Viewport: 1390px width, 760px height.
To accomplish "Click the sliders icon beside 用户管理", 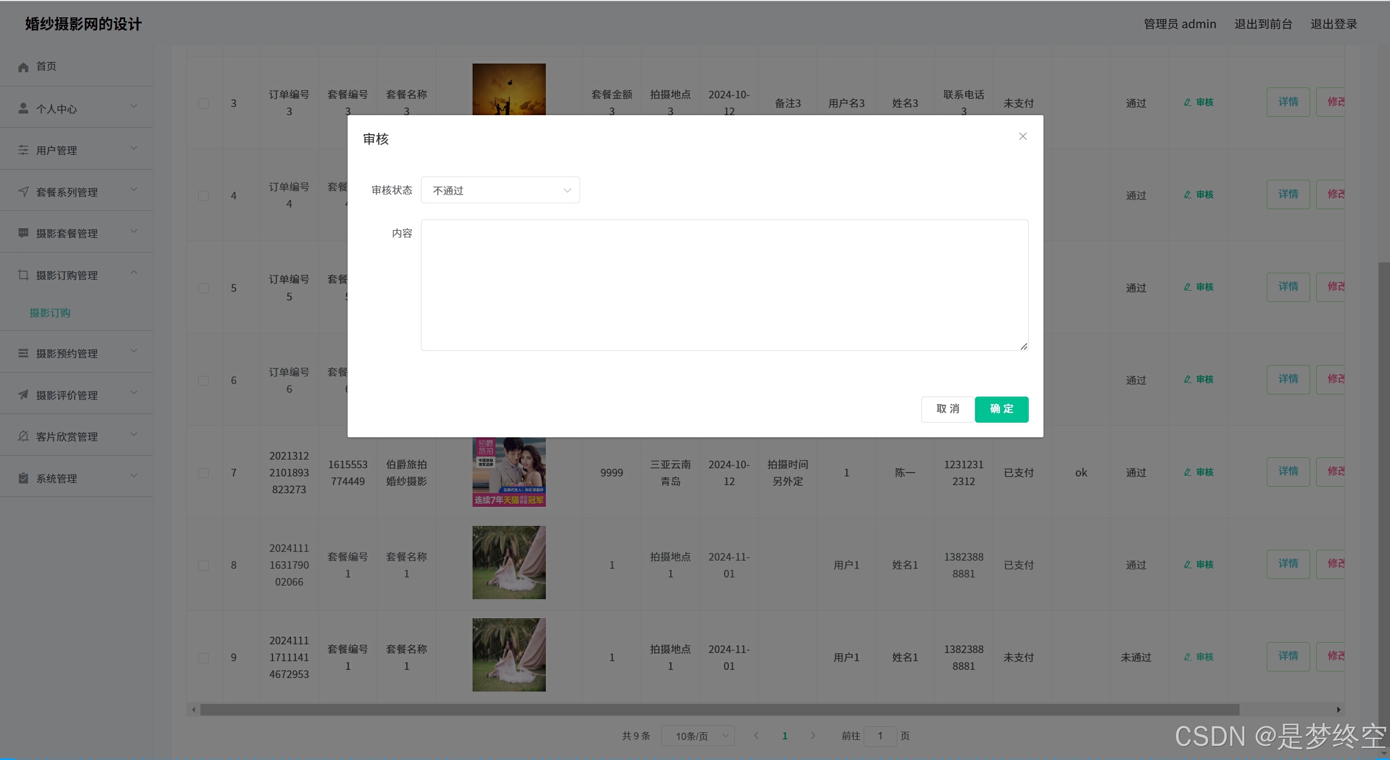I will pos(23,150).
